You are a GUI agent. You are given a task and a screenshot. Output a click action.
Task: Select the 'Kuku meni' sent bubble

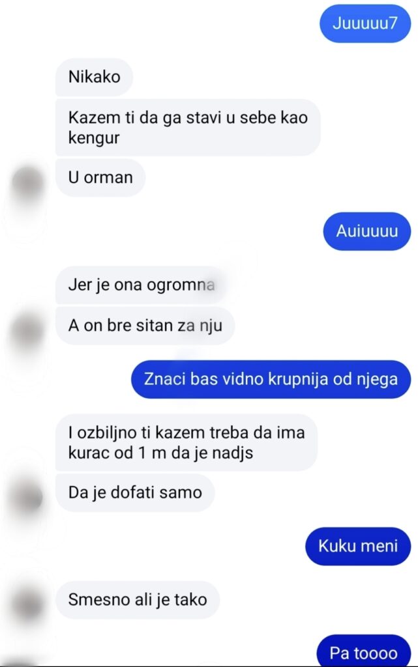tap(358, 546)
